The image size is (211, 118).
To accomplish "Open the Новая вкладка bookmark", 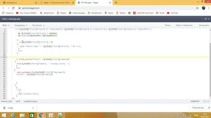I will 77,13.
